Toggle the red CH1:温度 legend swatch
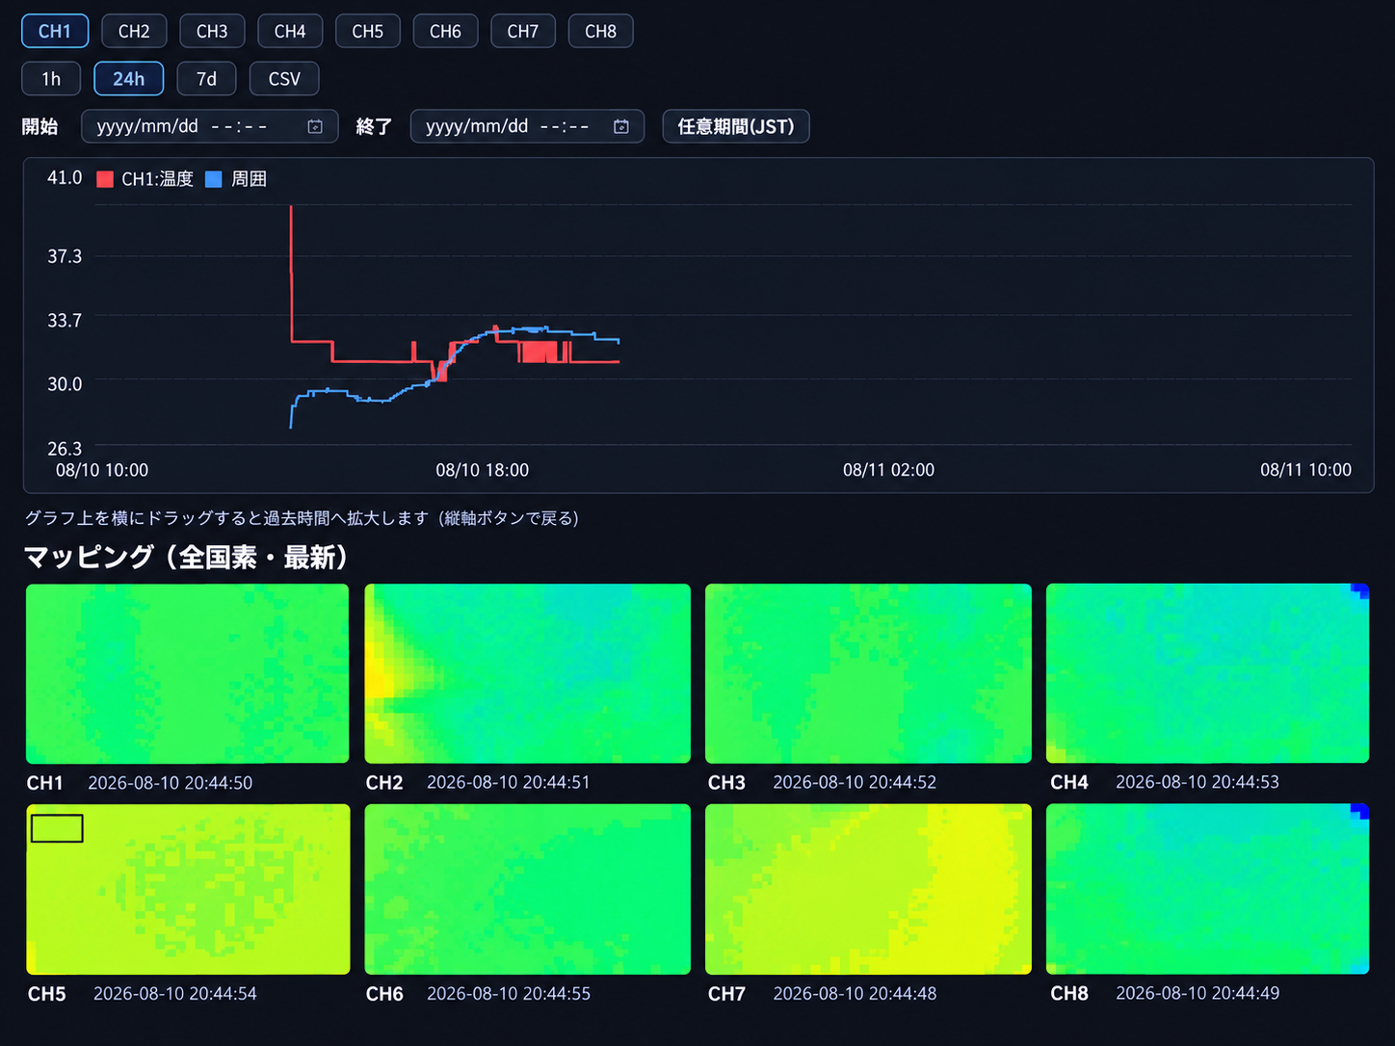 105,179
